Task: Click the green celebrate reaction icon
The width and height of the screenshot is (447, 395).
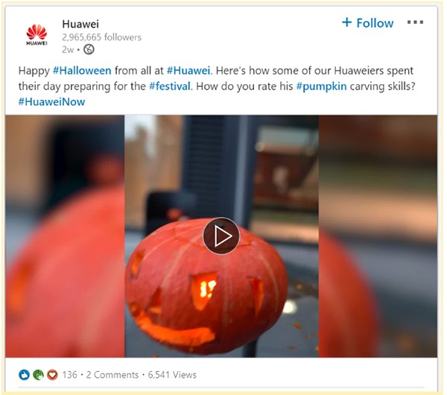Action: coord(38,375)
